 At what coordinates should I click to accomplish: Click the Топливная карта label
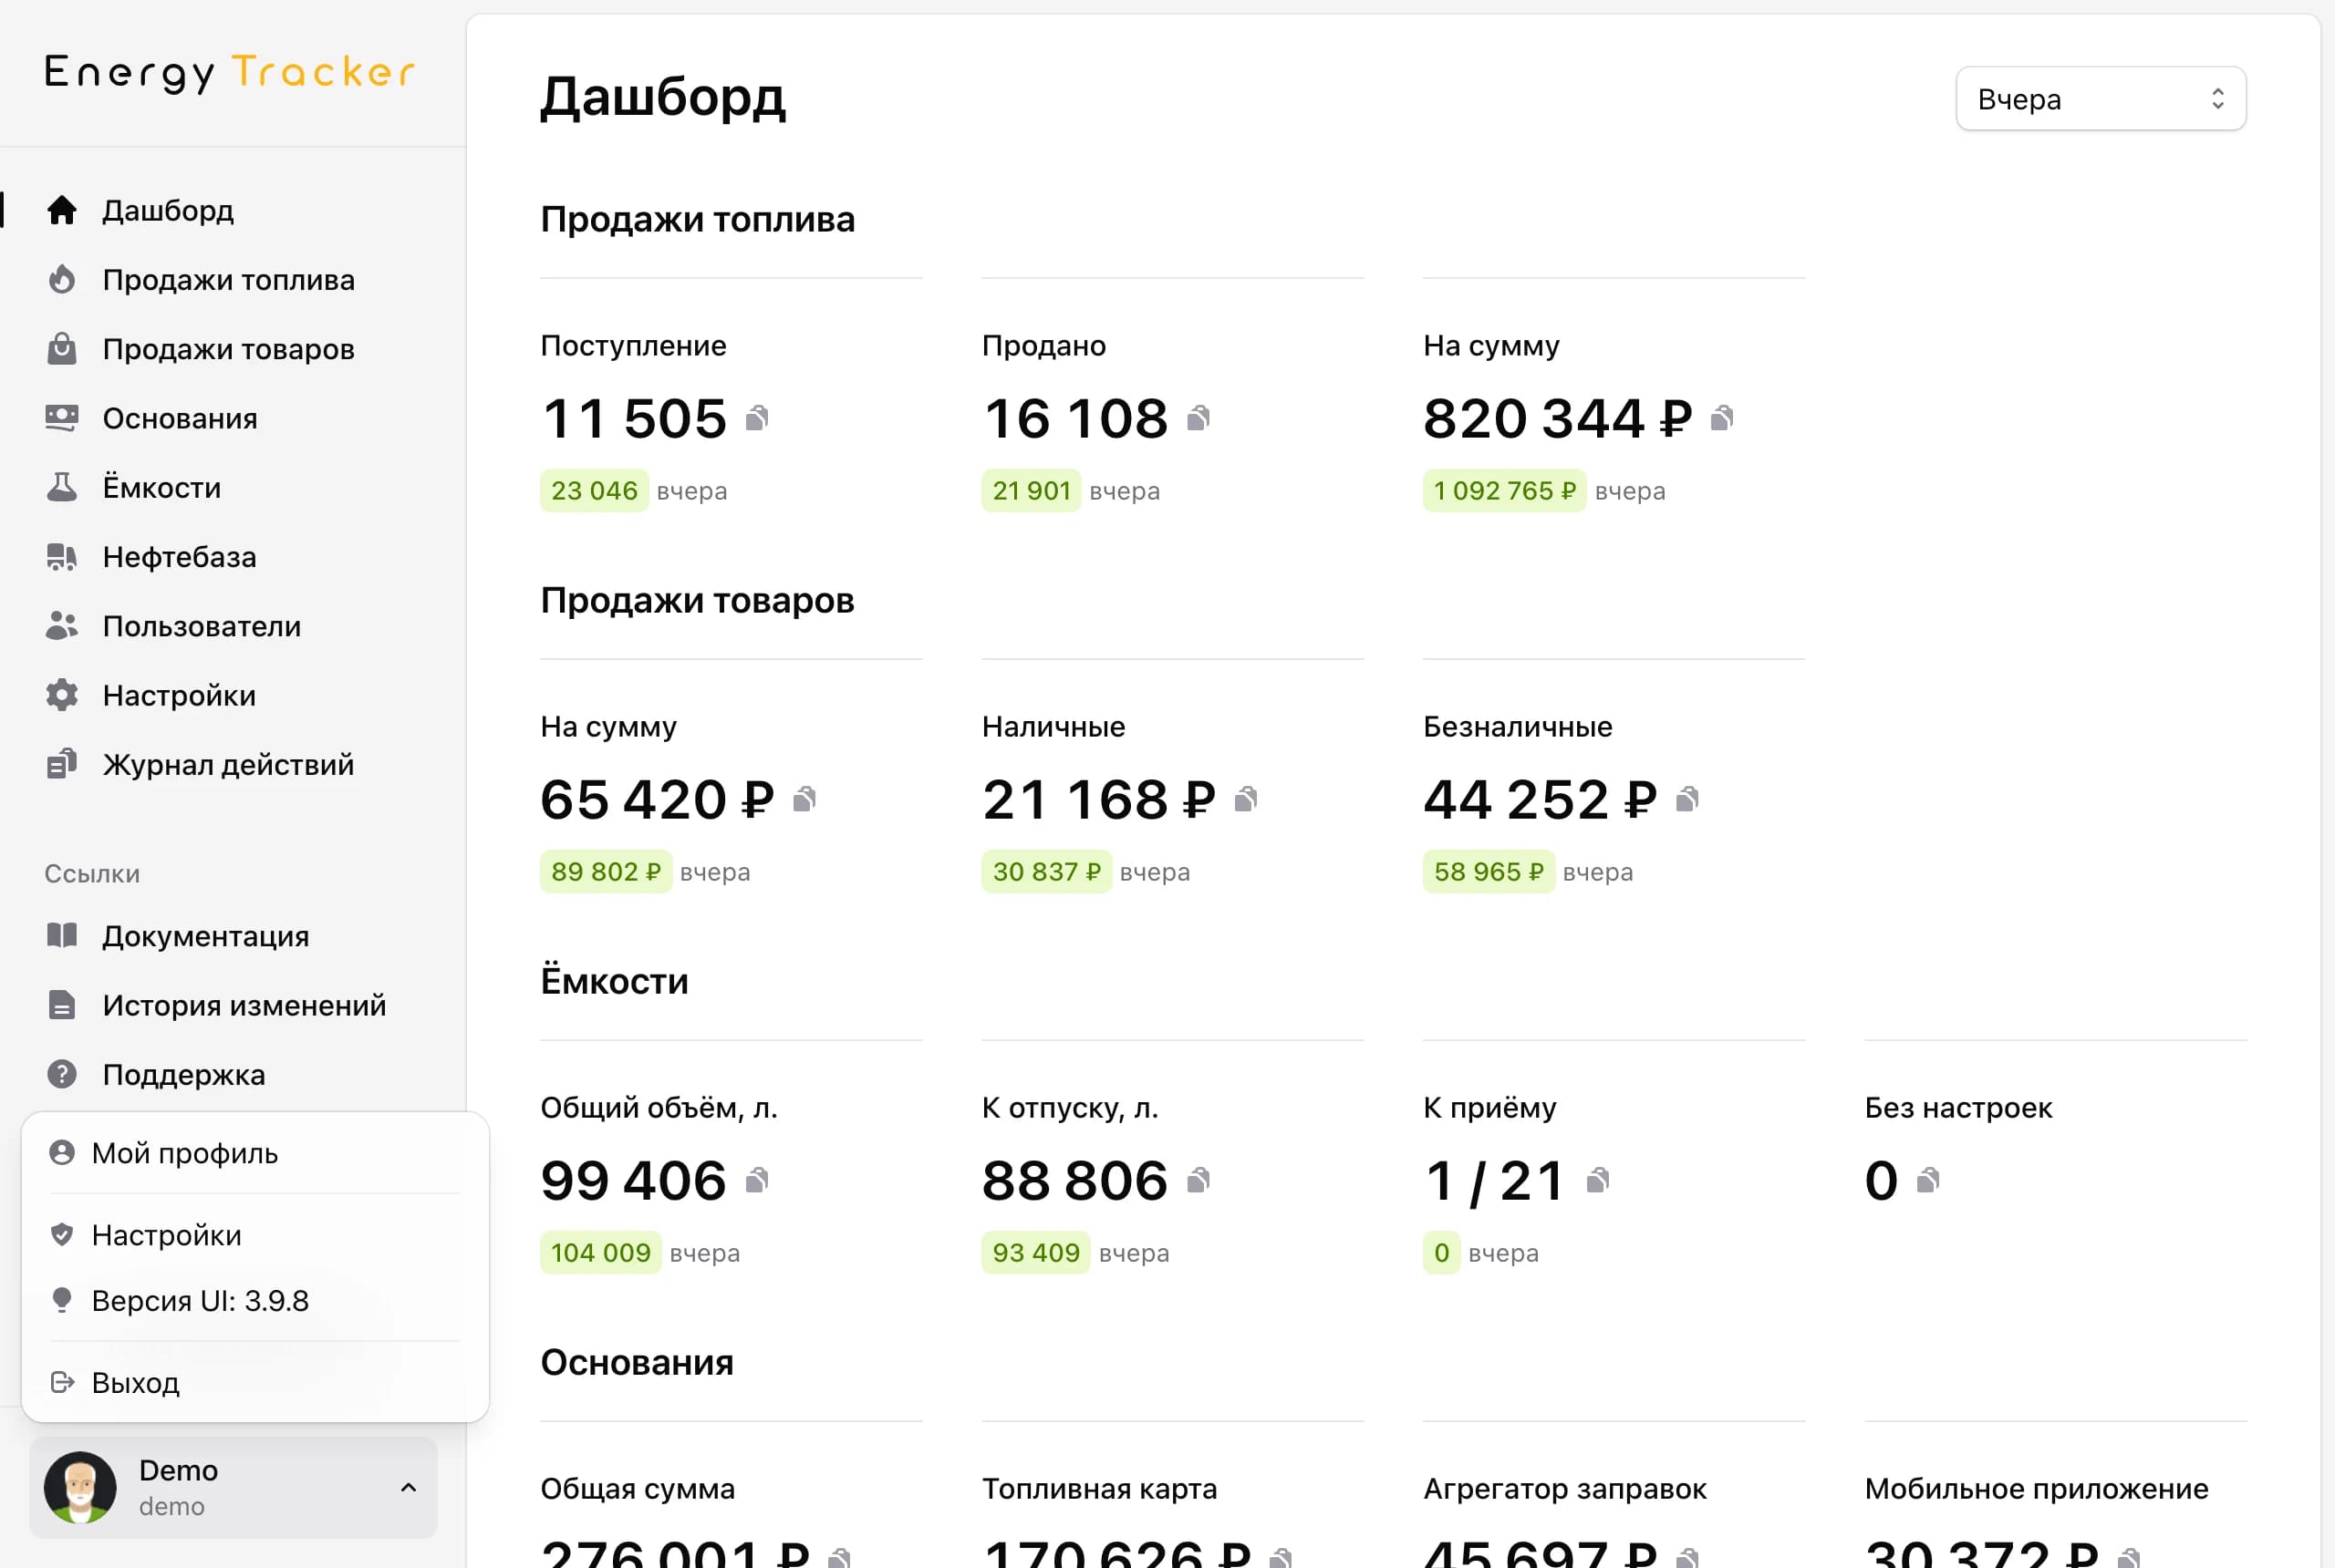[x=1099, y=1489]
